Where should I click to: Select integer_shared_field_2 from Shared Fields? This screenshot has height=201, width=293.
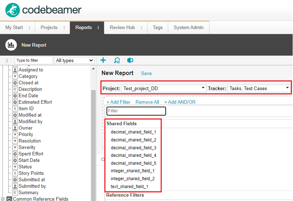pos(133,178)
